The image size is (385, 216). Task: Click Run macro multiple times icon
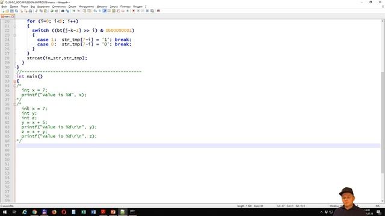[147, 11]
